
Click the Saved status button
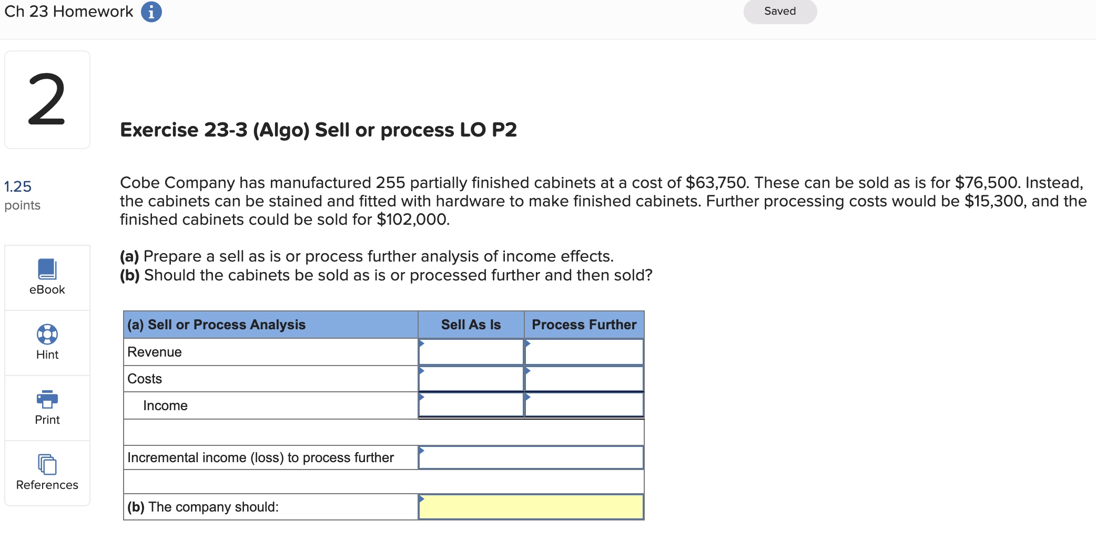point(780,11)
